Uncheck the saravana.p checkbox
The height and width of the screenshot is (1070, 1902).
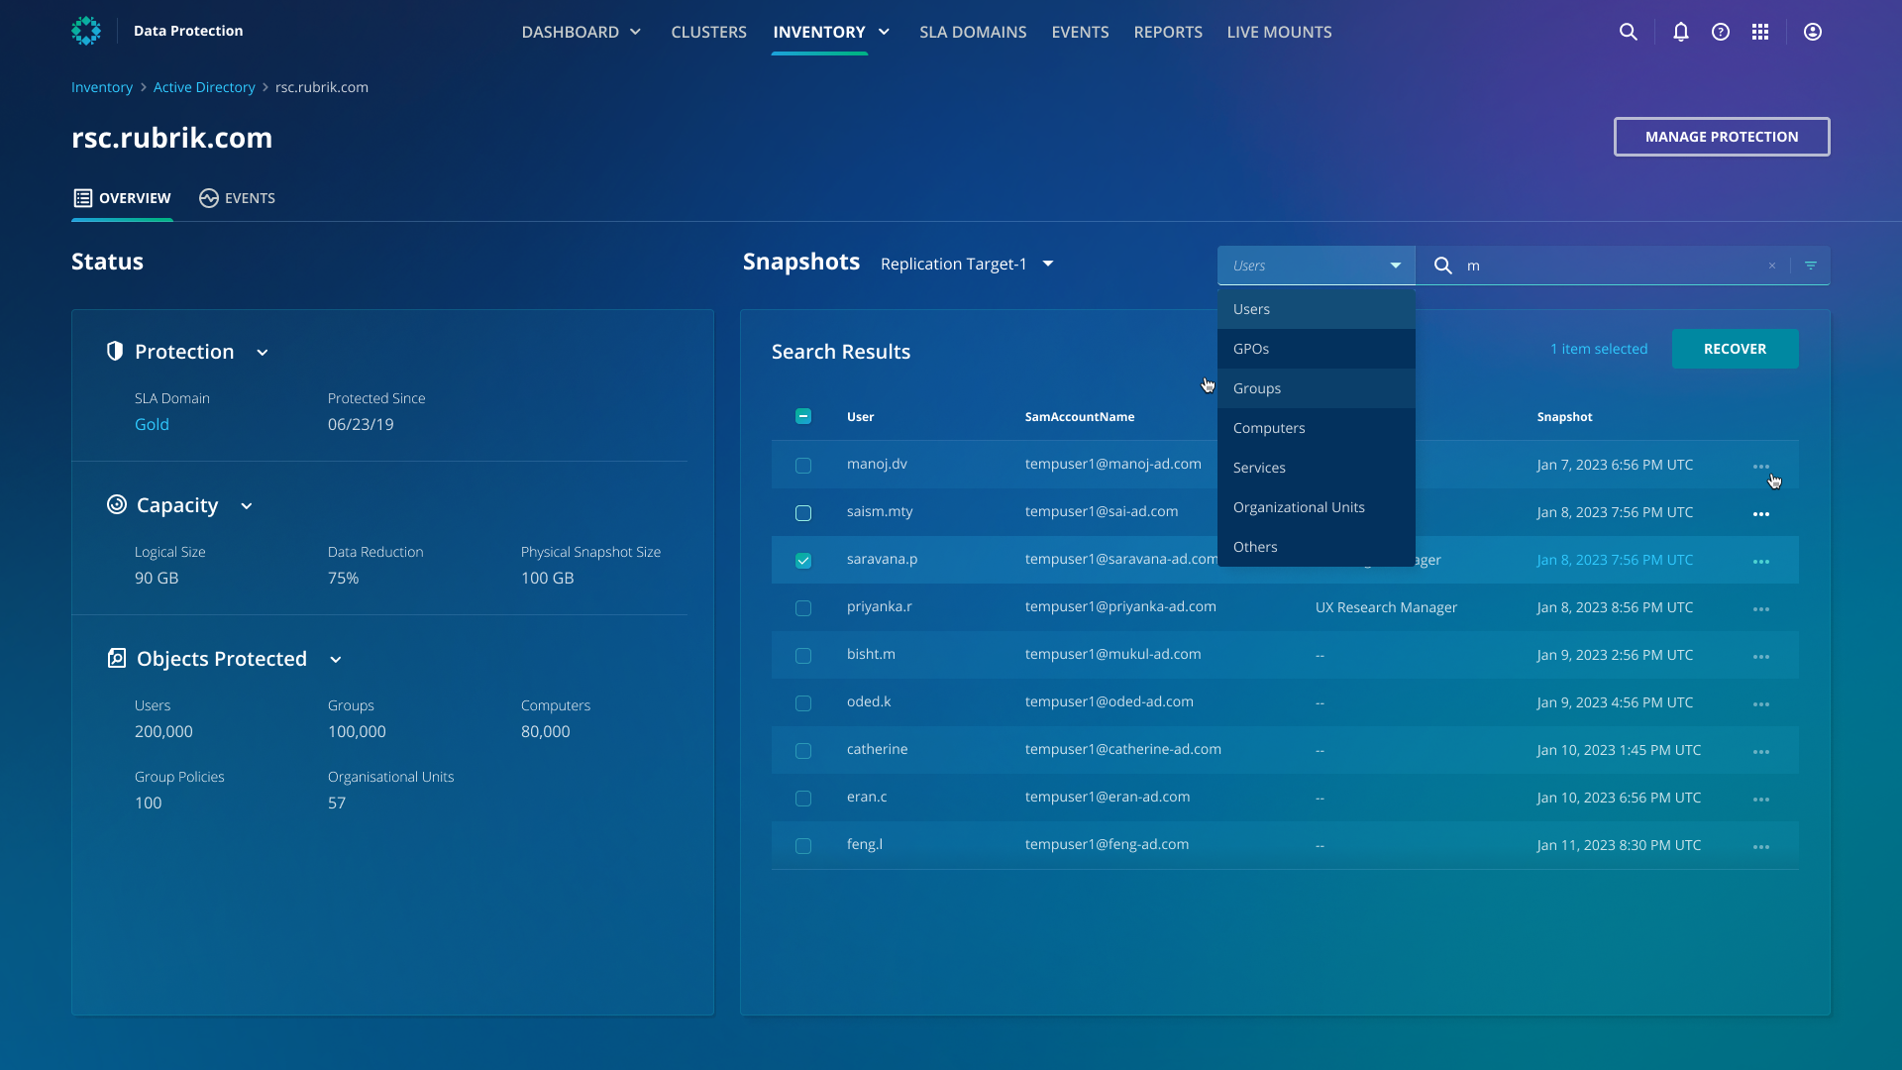[x=803, y=561]
